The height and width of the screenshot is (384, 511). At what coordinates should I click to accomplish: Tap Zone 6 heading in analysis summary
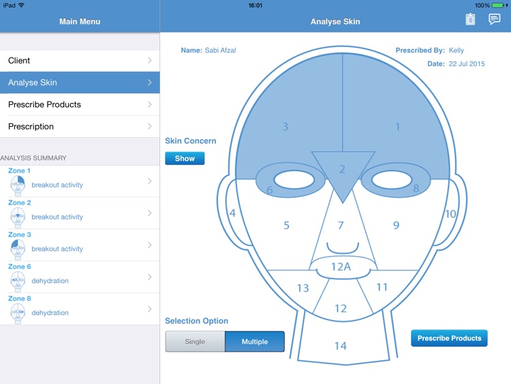[x=20, y=267]
